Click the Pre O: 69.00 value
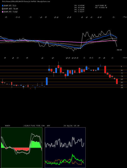The image size is (127, 168). click(80, 6)
